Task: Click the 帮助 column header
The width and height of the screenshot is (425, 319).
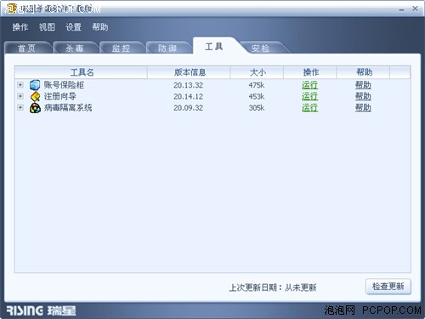Action: [363, 72]
